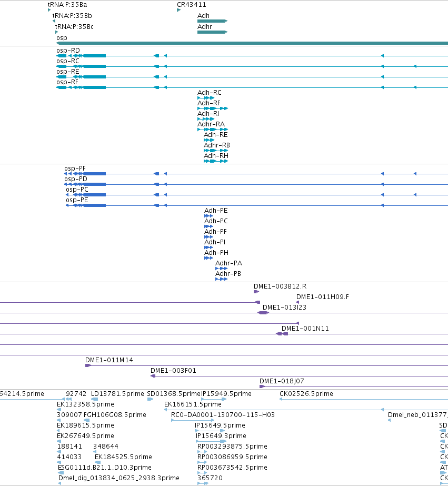The image size is (448, 486).
Task: Pick the Adh-RF transcript label
Action: click(x=209, y=103)
